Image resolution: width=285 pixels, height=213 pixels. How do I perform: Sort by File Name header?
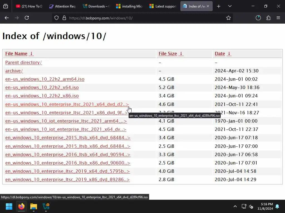16,54
